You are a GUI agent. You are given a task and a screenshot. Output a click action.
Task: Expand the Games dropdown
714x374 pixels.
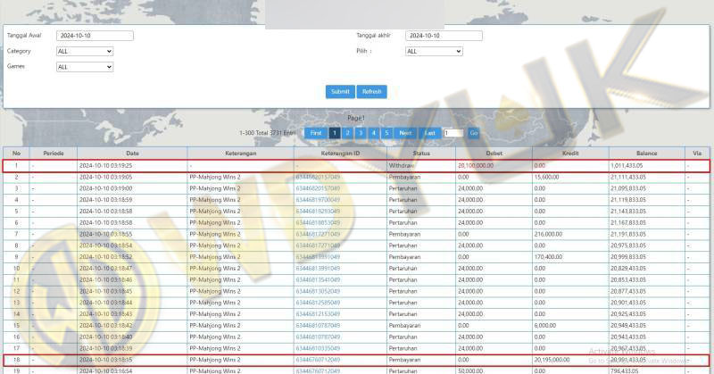pyautogui.click(x=84, y=66)
